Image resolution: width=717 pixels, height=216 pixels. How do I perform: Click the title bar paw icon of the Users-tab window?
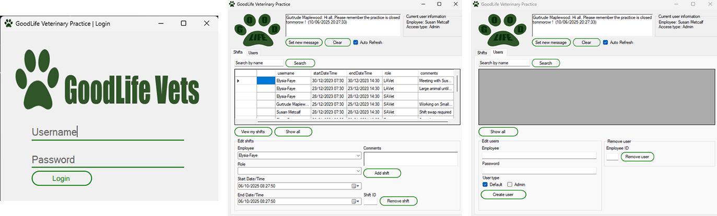click(x=476, y=4)
